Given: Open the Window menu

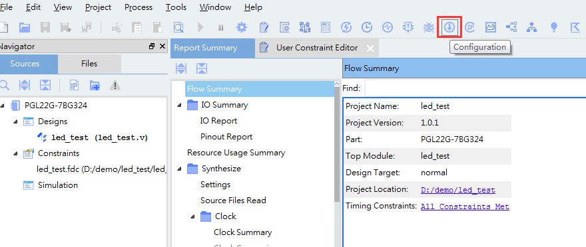Looking at the screenshot, I should [x=215, y=7].
